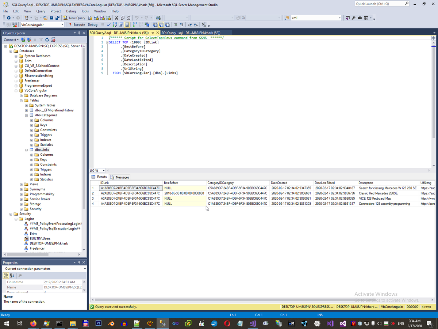Click the Results to Text icon
438x329 pixels.
pyautogui.click(x=155, y=25)
